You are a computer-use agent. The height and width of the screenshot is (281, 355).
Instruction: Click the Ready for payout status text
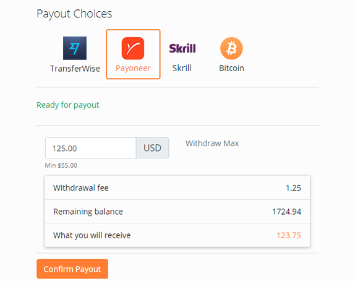tap(68, 105)
